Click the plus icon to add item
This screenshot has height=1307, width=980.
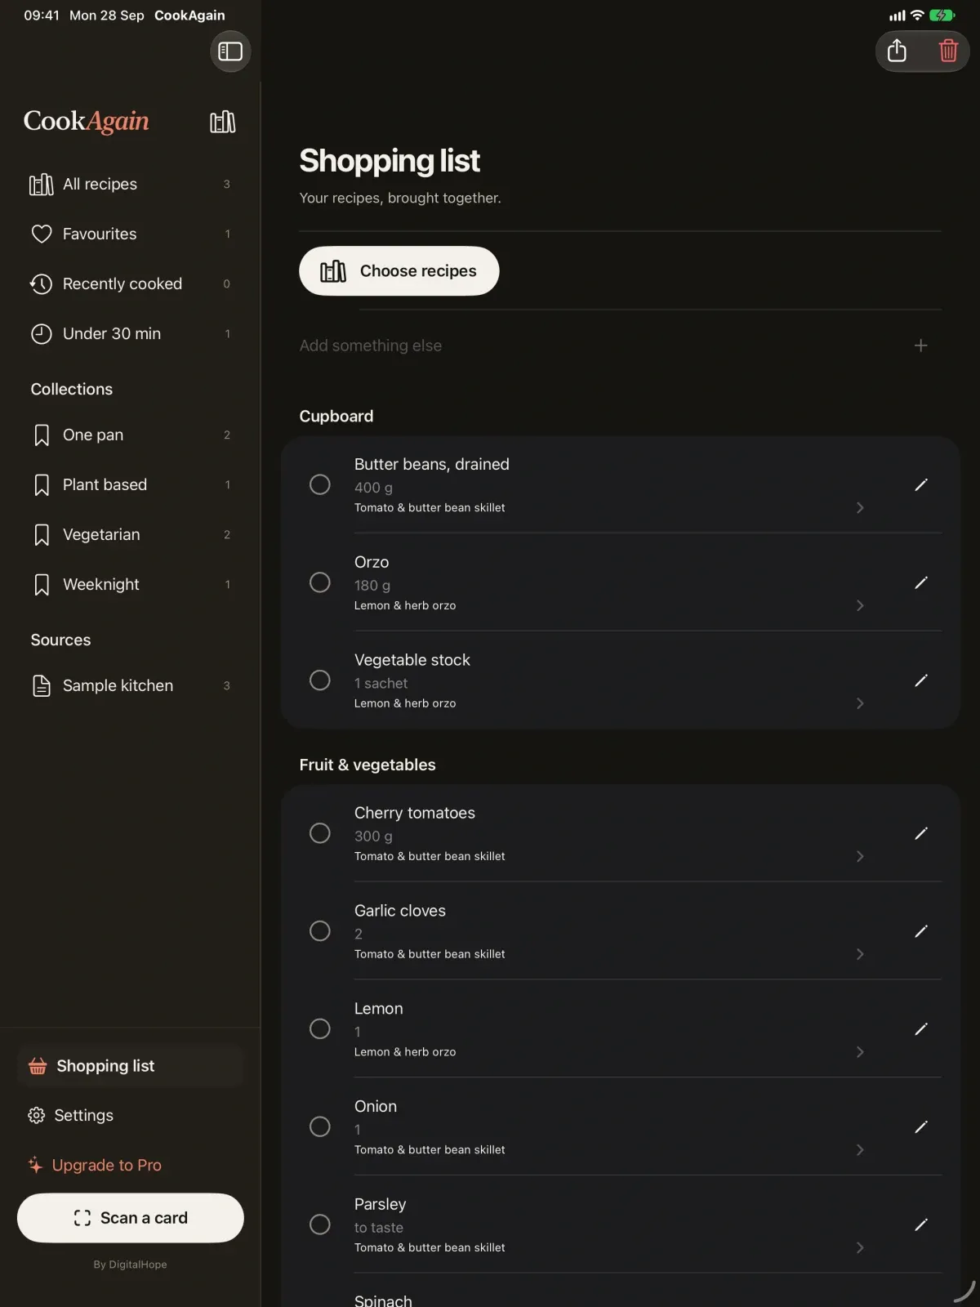click(x=920, y=346)
